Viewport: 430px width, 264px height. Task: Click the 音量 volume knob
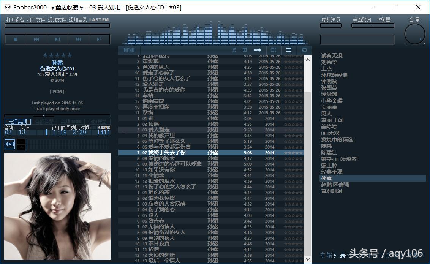pos(414,35)
